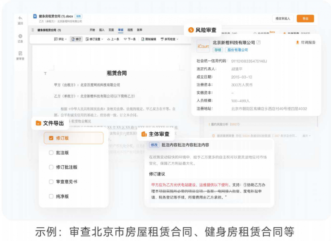Click the registered capital 300万人民币
This screenshot has width=331, height=241.
[x=242, y=85]
